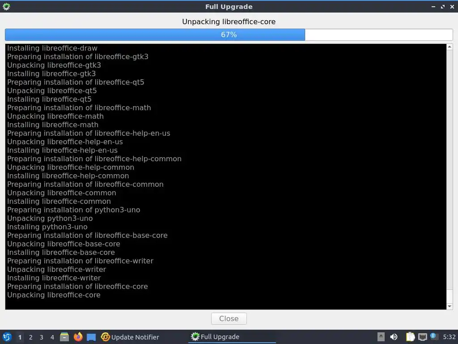
Task: Click the update notification tray icon
Action: point(433,336)
